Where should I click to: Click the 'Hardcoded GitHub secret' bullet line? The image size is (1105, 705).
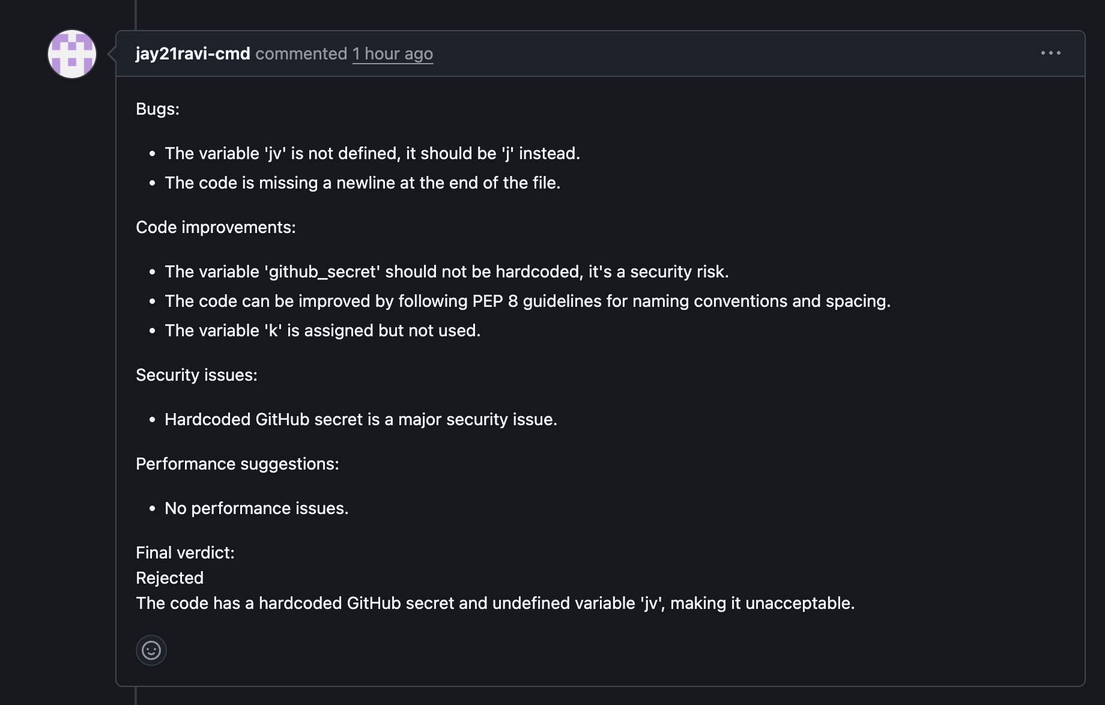(x=360, y=419)
